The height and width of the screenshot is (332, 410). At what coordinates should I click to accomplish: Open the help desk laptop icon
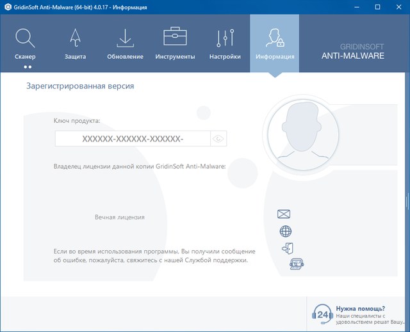tap(295, 265)
